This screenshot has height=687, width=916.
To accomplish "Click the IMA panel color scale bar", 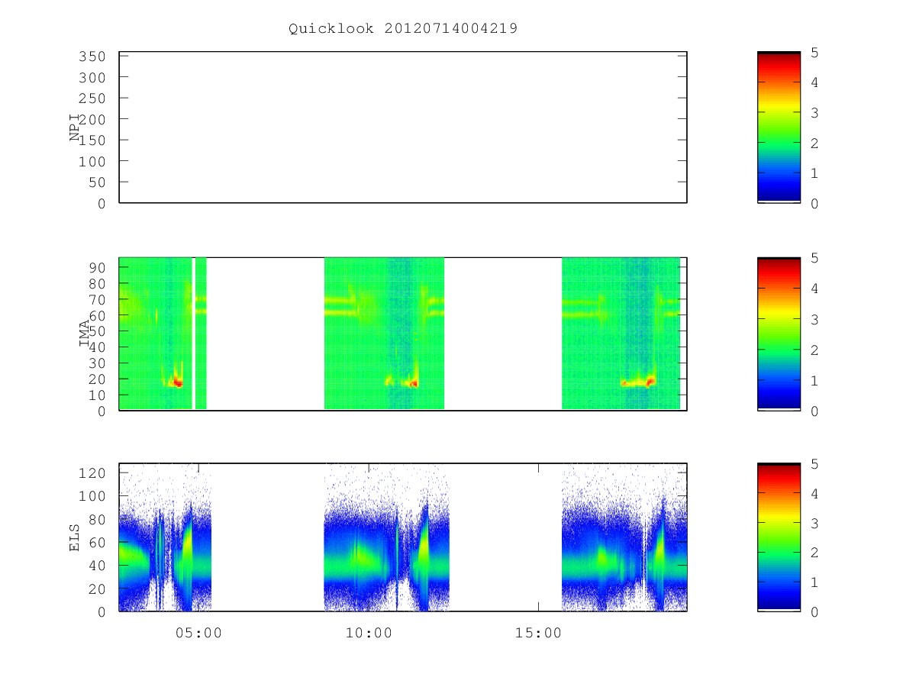I will (x=779, y=334).
